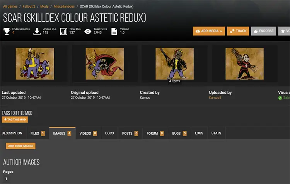Click the '4 items' gallery label

coord(174,81)
